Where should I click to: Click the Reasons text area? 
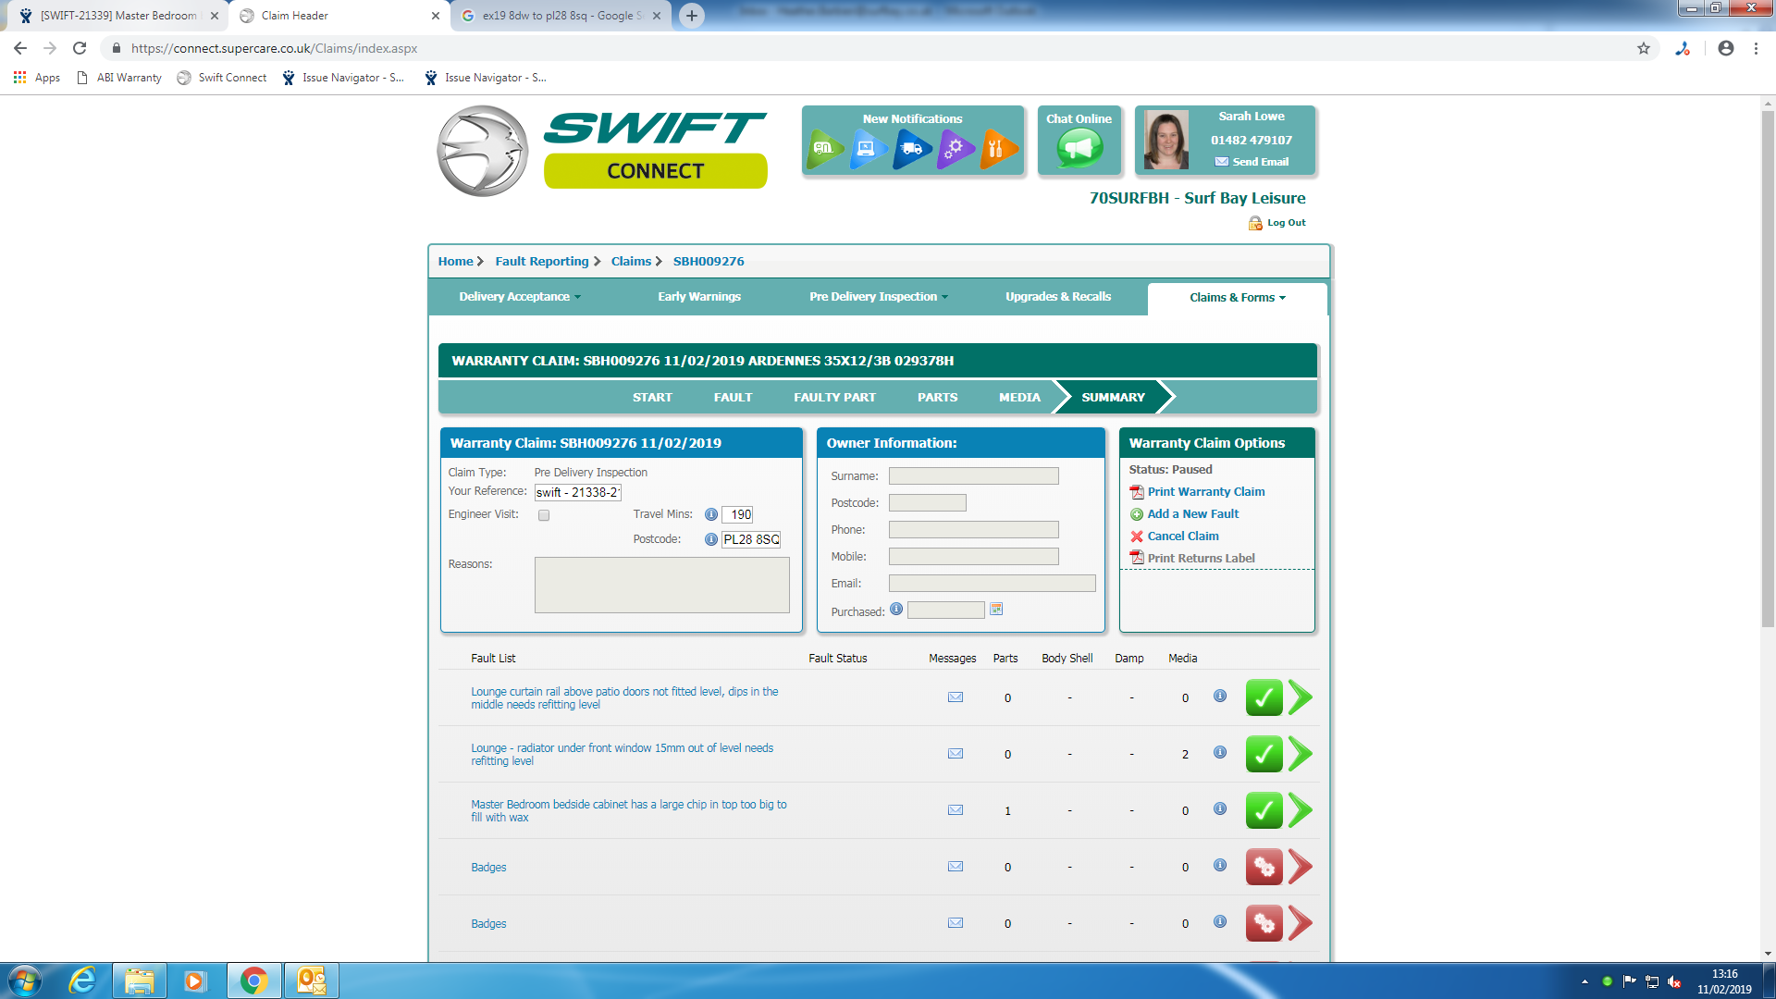point(661,585)
